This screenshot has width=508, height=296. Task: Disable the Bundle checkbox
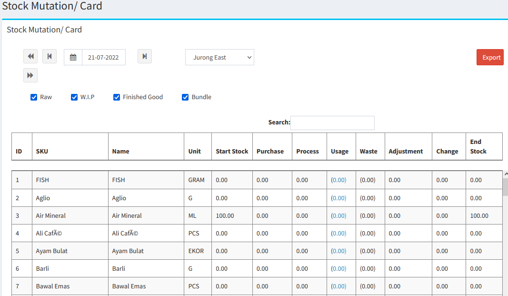coord(185,97)
